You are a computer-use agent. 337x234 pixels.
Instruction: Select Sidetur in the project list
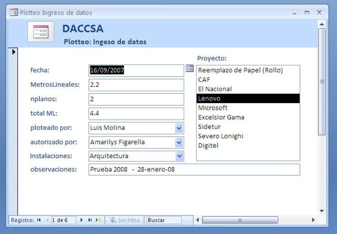click(x=248, y=127)
